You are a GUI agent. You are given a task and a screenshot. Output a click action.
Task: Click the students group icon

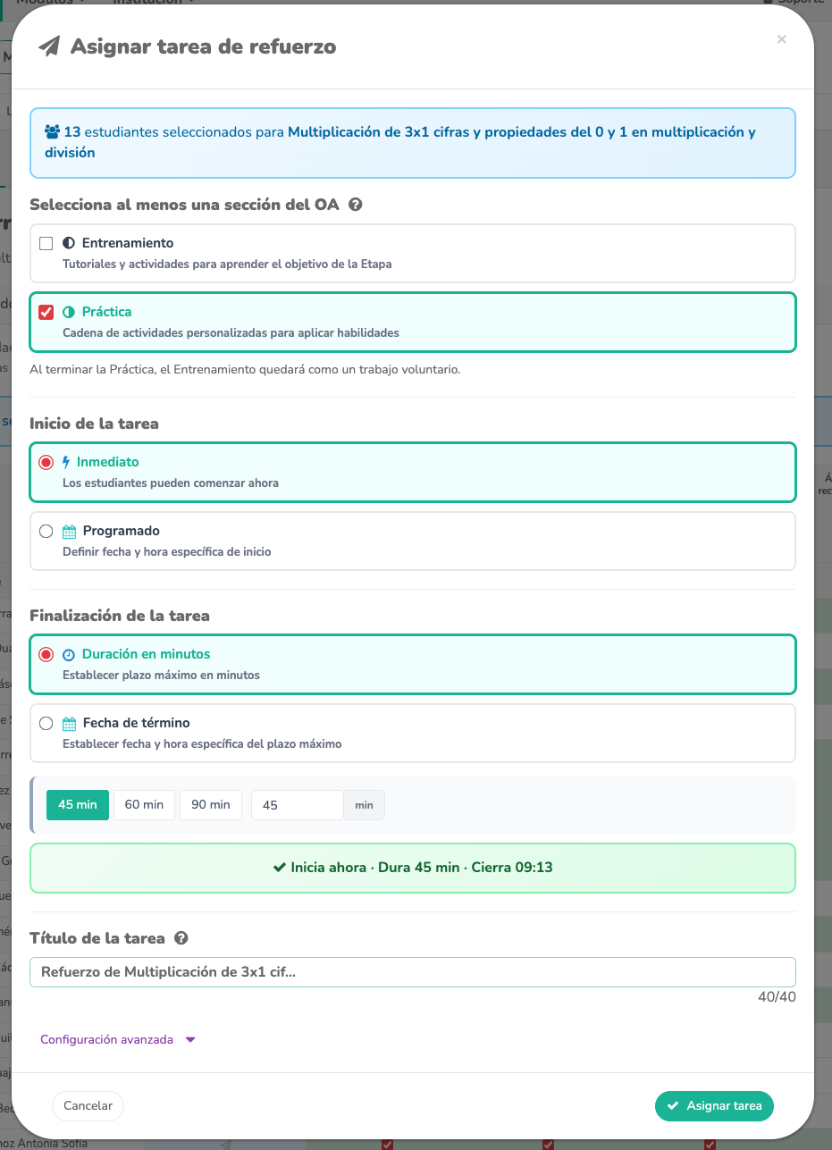53,132
